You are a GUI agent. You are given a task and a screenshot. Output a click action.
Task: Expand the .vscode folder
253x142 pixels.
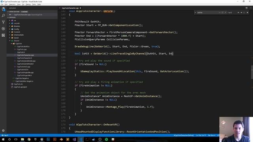click(17, 23)
